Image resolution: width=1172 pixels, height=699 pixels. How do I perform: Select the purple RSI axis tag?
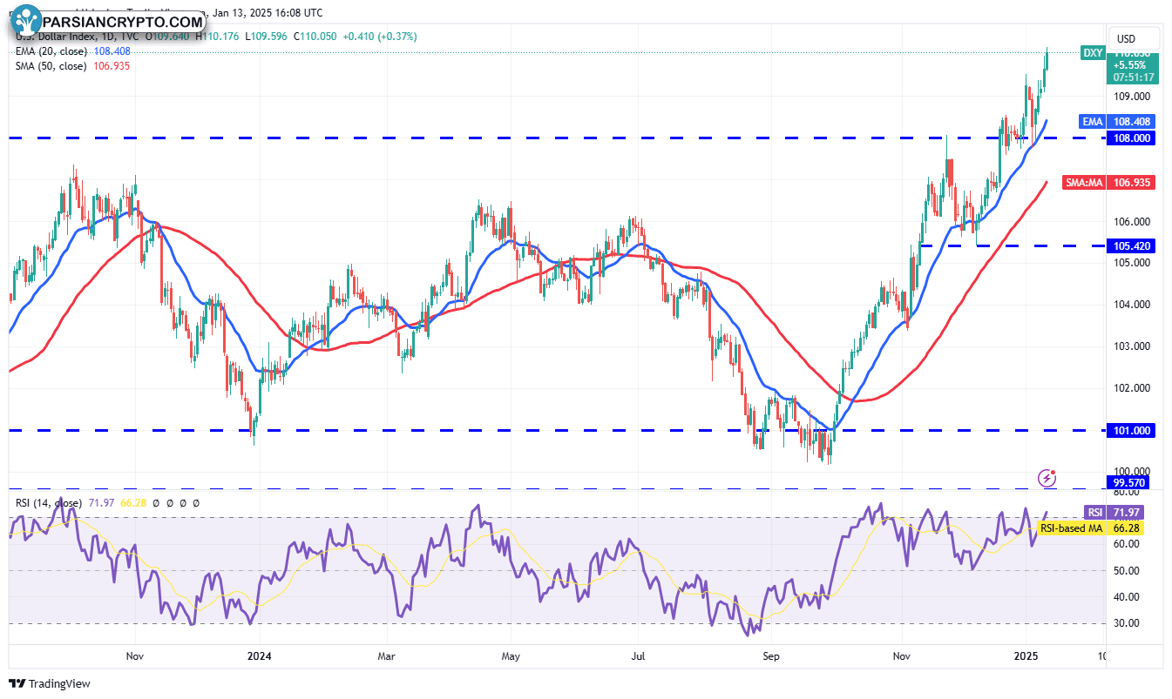1094,512
